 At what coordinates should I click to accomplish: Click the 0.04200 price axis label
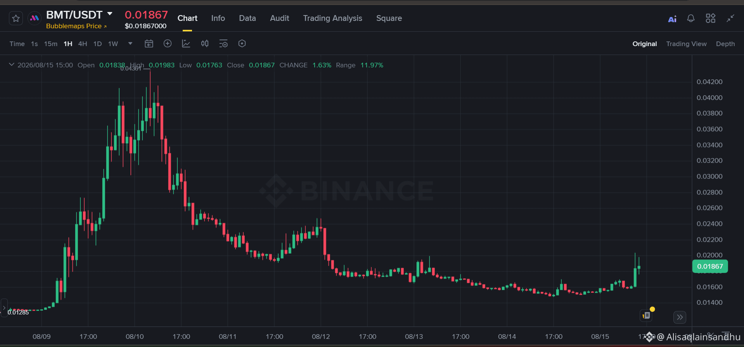(709, 82)
